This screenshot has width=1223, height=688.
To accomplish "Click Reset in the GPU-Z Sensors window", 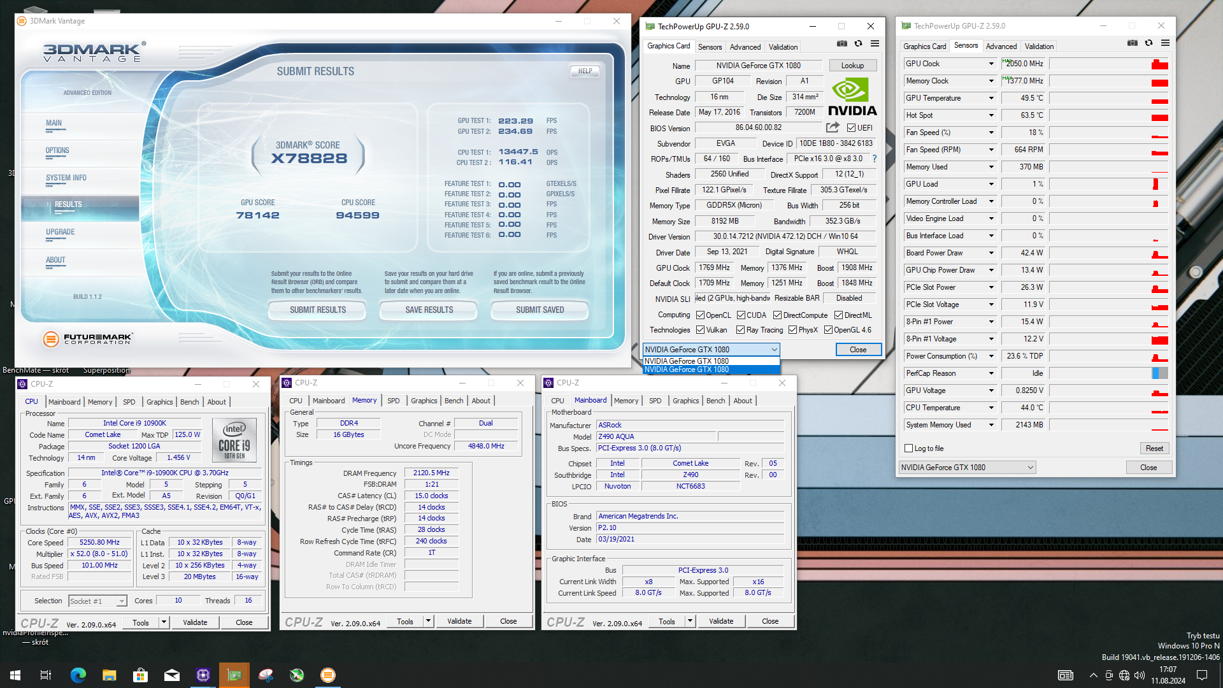I will (x=1154, y=448).
